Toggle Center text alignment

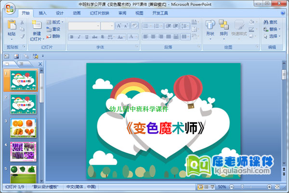[153, 37]
